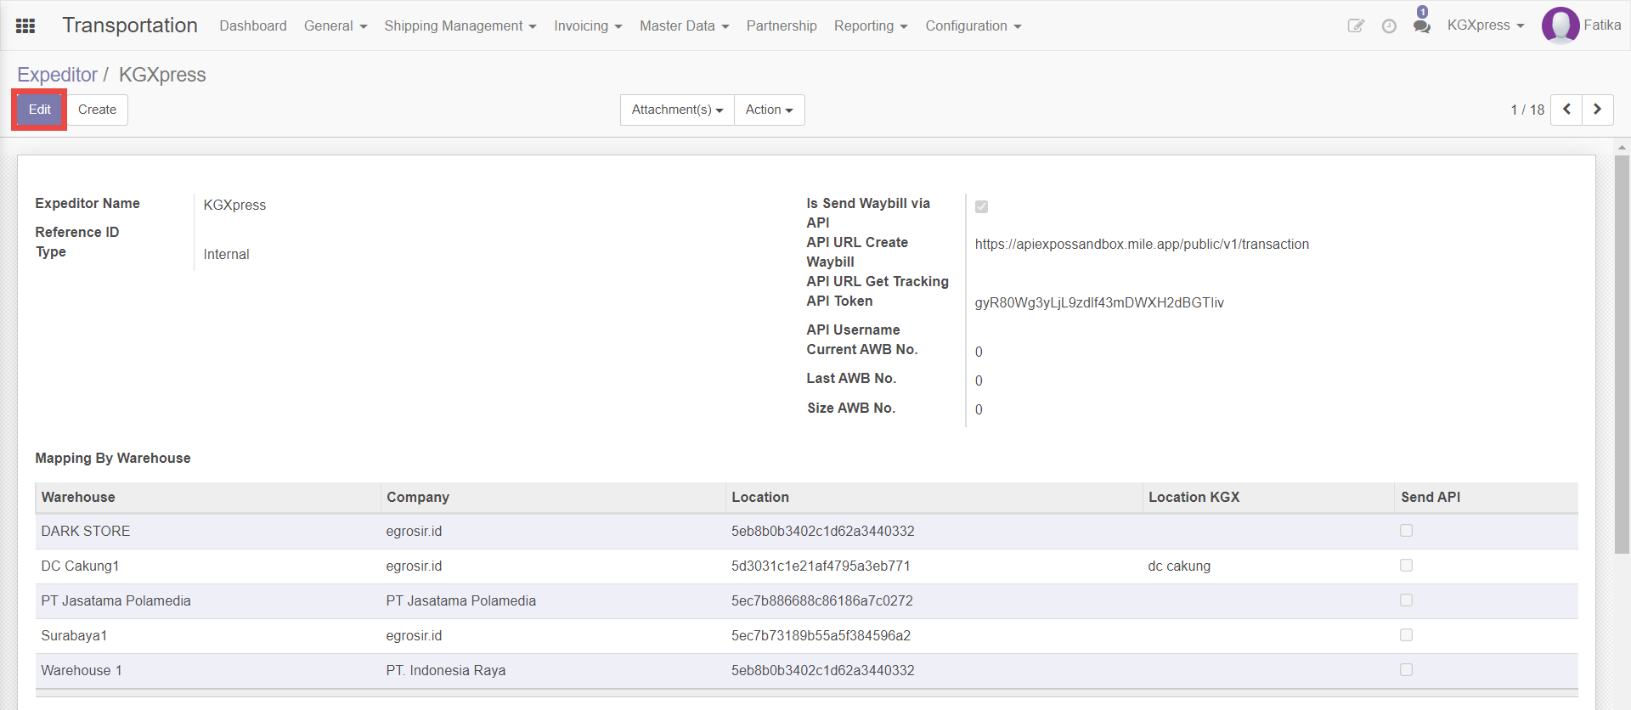This screenshot has width=1631, height=710.
Task: Click Last AWB No. value 0
Action: point(979,380)
